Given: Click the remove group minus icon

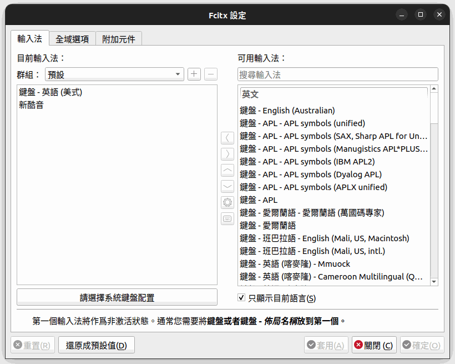Looking at the screenshot, I should pyautogui.click(x=211, y=74).
